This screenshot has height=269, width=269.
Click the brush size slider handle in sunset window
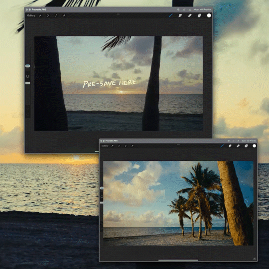point(27,66)
